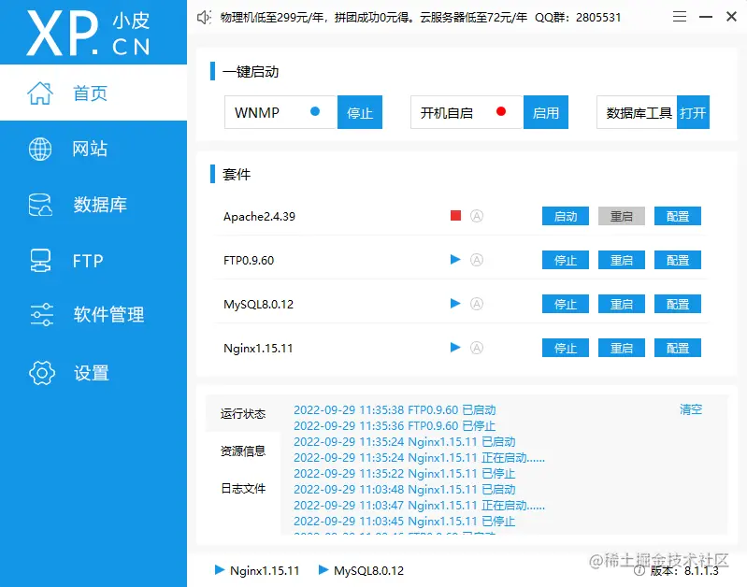Click Nginx1.15.11 status at bottom bar
The width and height of the screenshot is (747, 587).
pyautogui.click(x=257, y=570)
